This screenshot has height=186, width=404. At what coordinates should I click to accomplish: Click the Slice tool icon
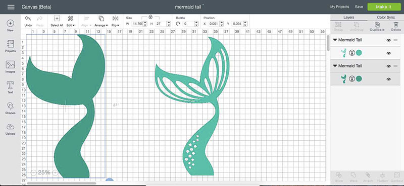tap(339, 175)
